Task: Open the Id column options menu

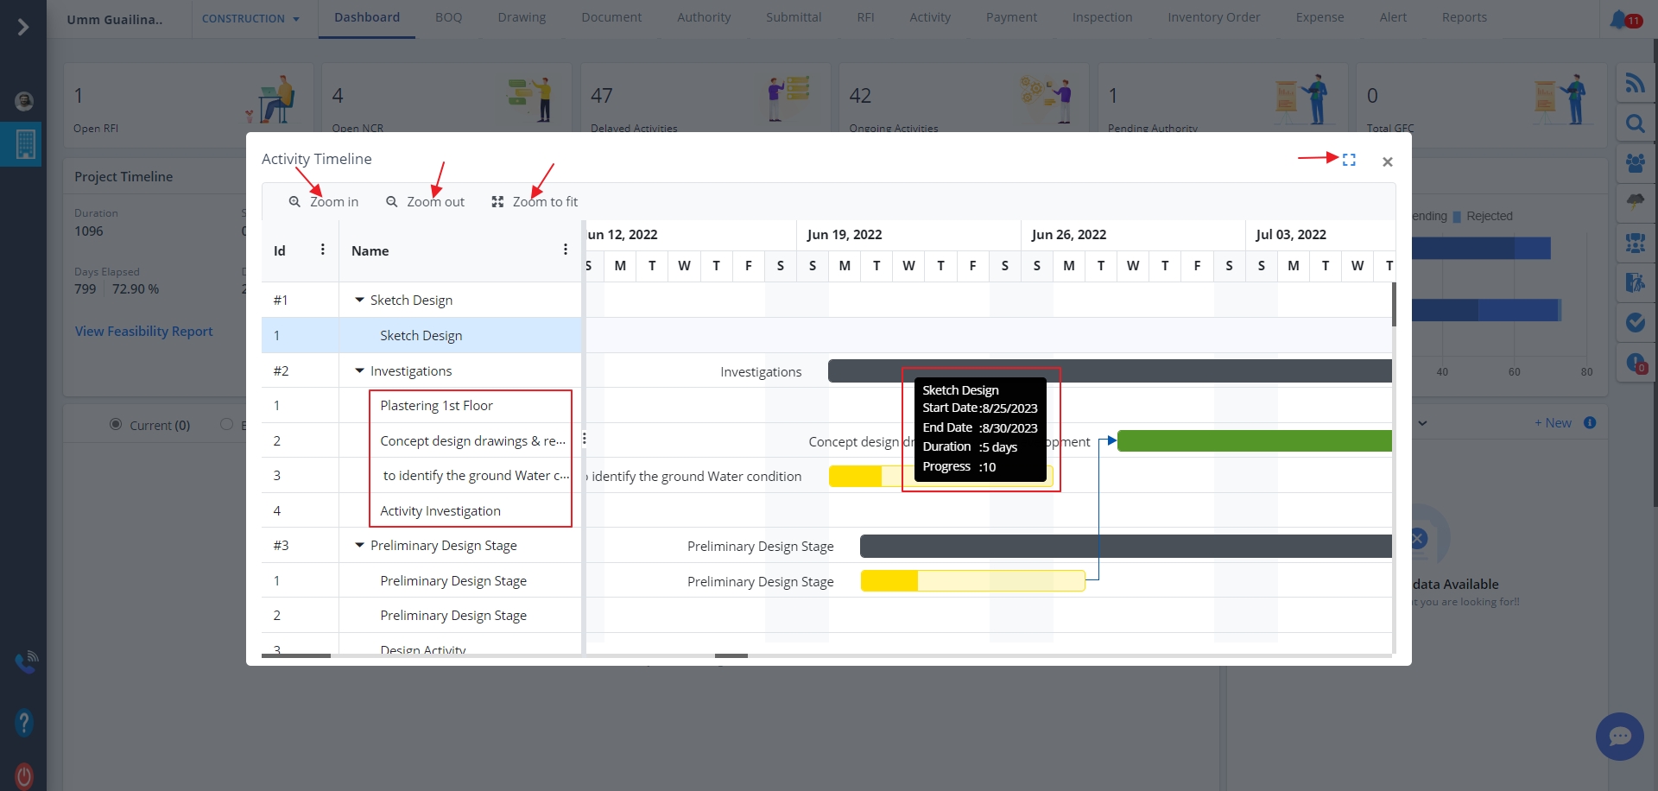Action: 323,250
